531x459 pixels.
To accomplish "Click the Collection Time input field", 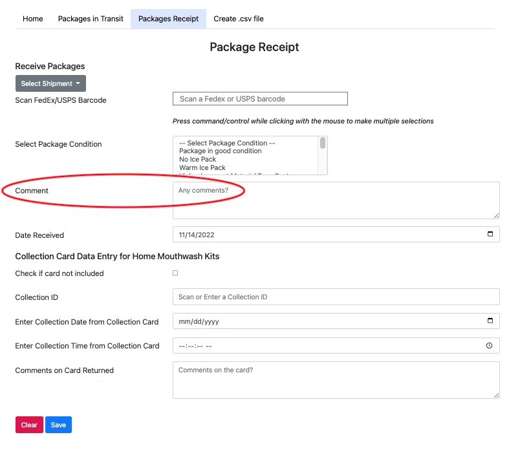I will 336,346.
